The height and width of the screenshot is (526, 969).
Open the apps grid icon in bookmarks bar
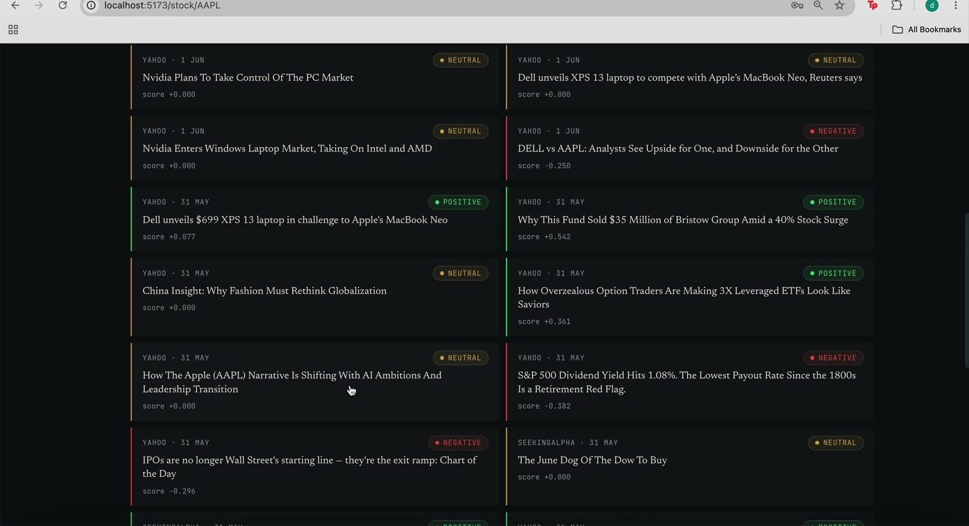13,30
